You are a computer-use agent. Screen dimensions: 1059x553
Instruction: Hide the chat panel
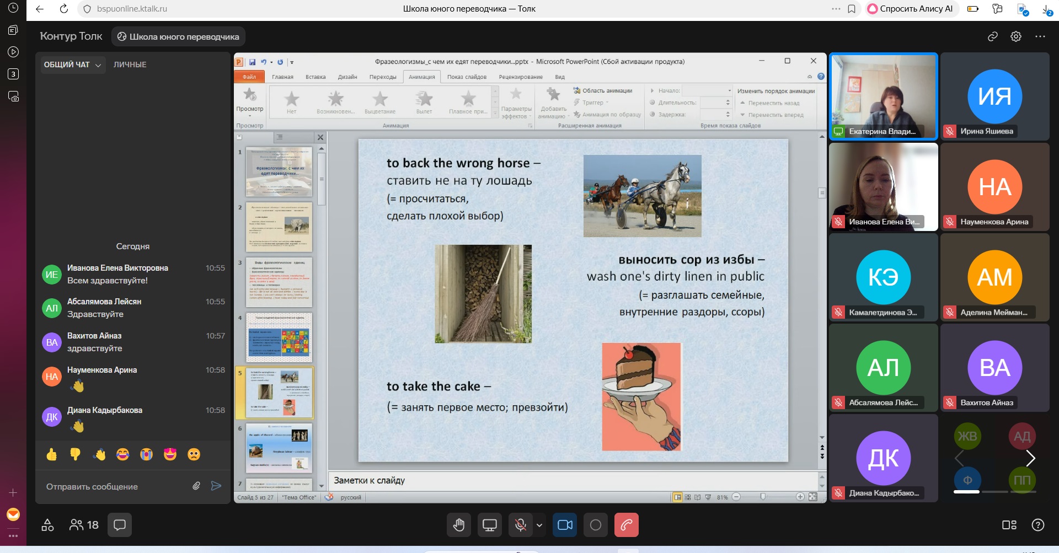(120, 525)
